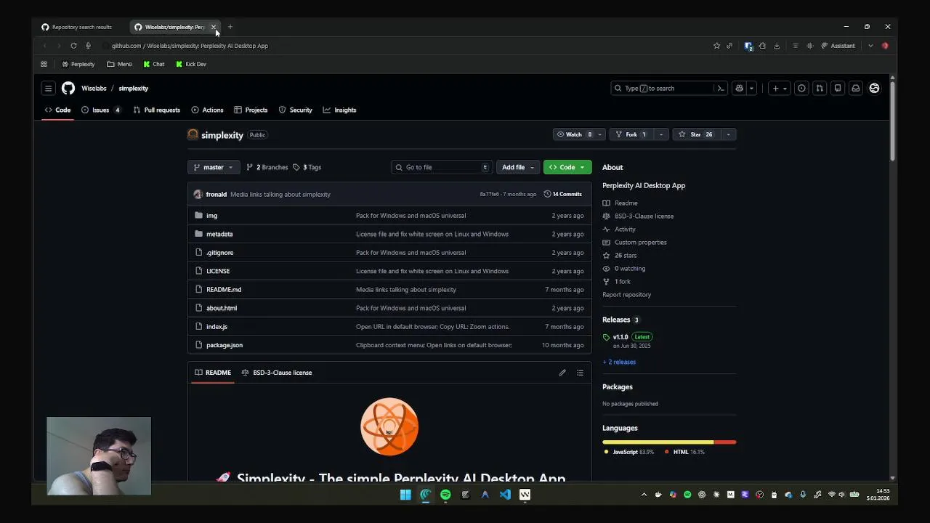This screenshot has width=930, height=523.
Task: Expand the browser toolbar chevron menu
Action: 870,46
